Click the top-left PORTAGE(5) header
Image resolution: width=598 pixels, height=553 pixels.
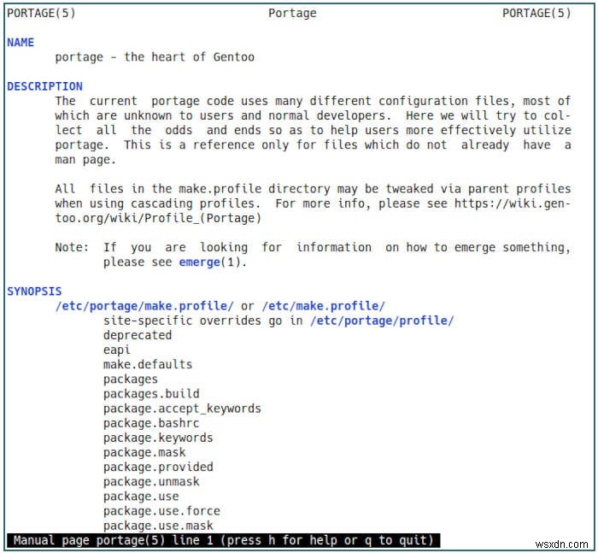[41, 14]
